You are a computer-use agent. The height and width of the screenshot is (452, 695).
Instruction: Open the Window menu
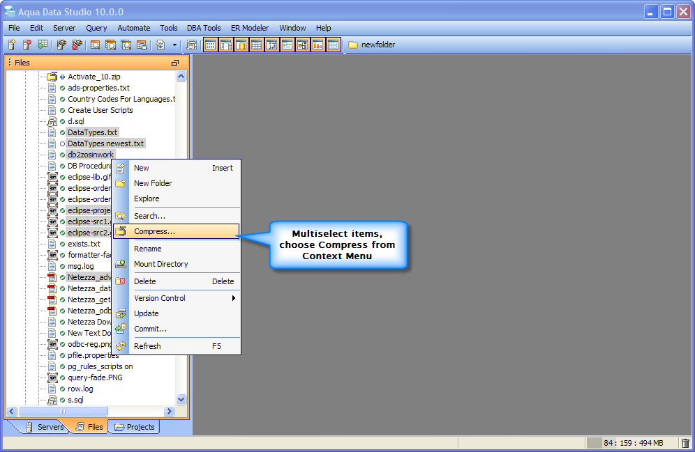click(x=292, y=28)
